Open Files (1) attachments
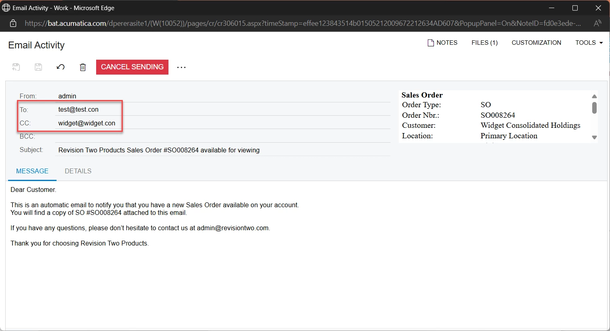The width and height of the screenshot is (610, 331). 484,43
